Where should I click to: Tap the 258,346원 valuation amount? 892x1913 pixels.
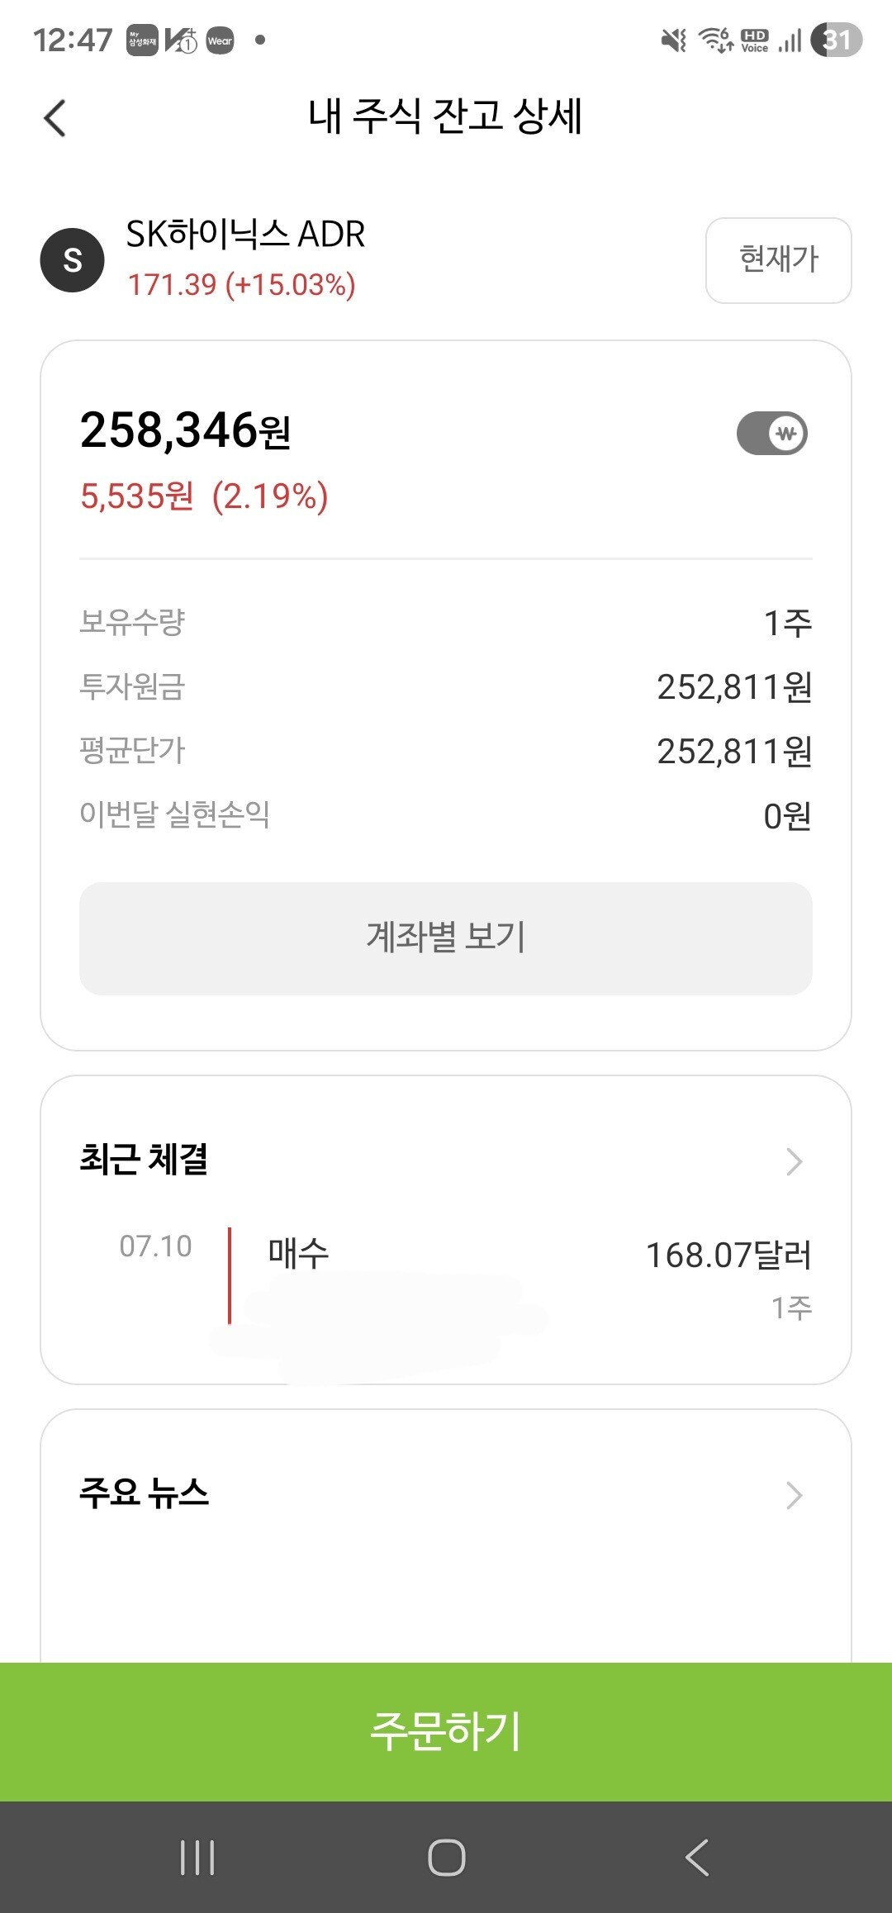tap(185, 430)
